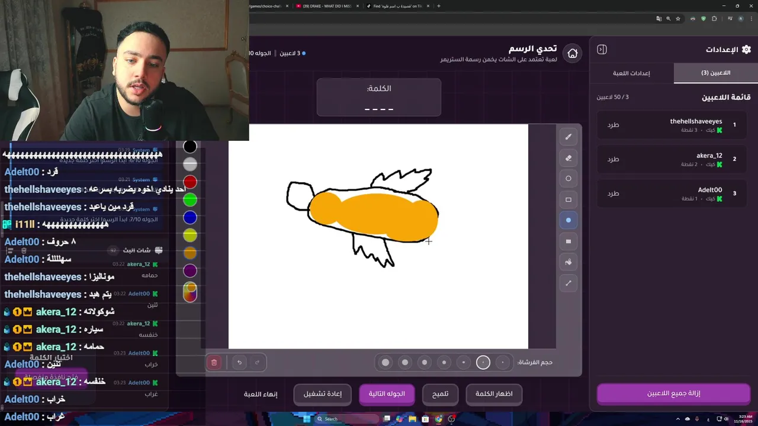The height and width of the screenshot is (426, 758).
Task: Open Windows Start menu
Action: (x=307, y=419)
